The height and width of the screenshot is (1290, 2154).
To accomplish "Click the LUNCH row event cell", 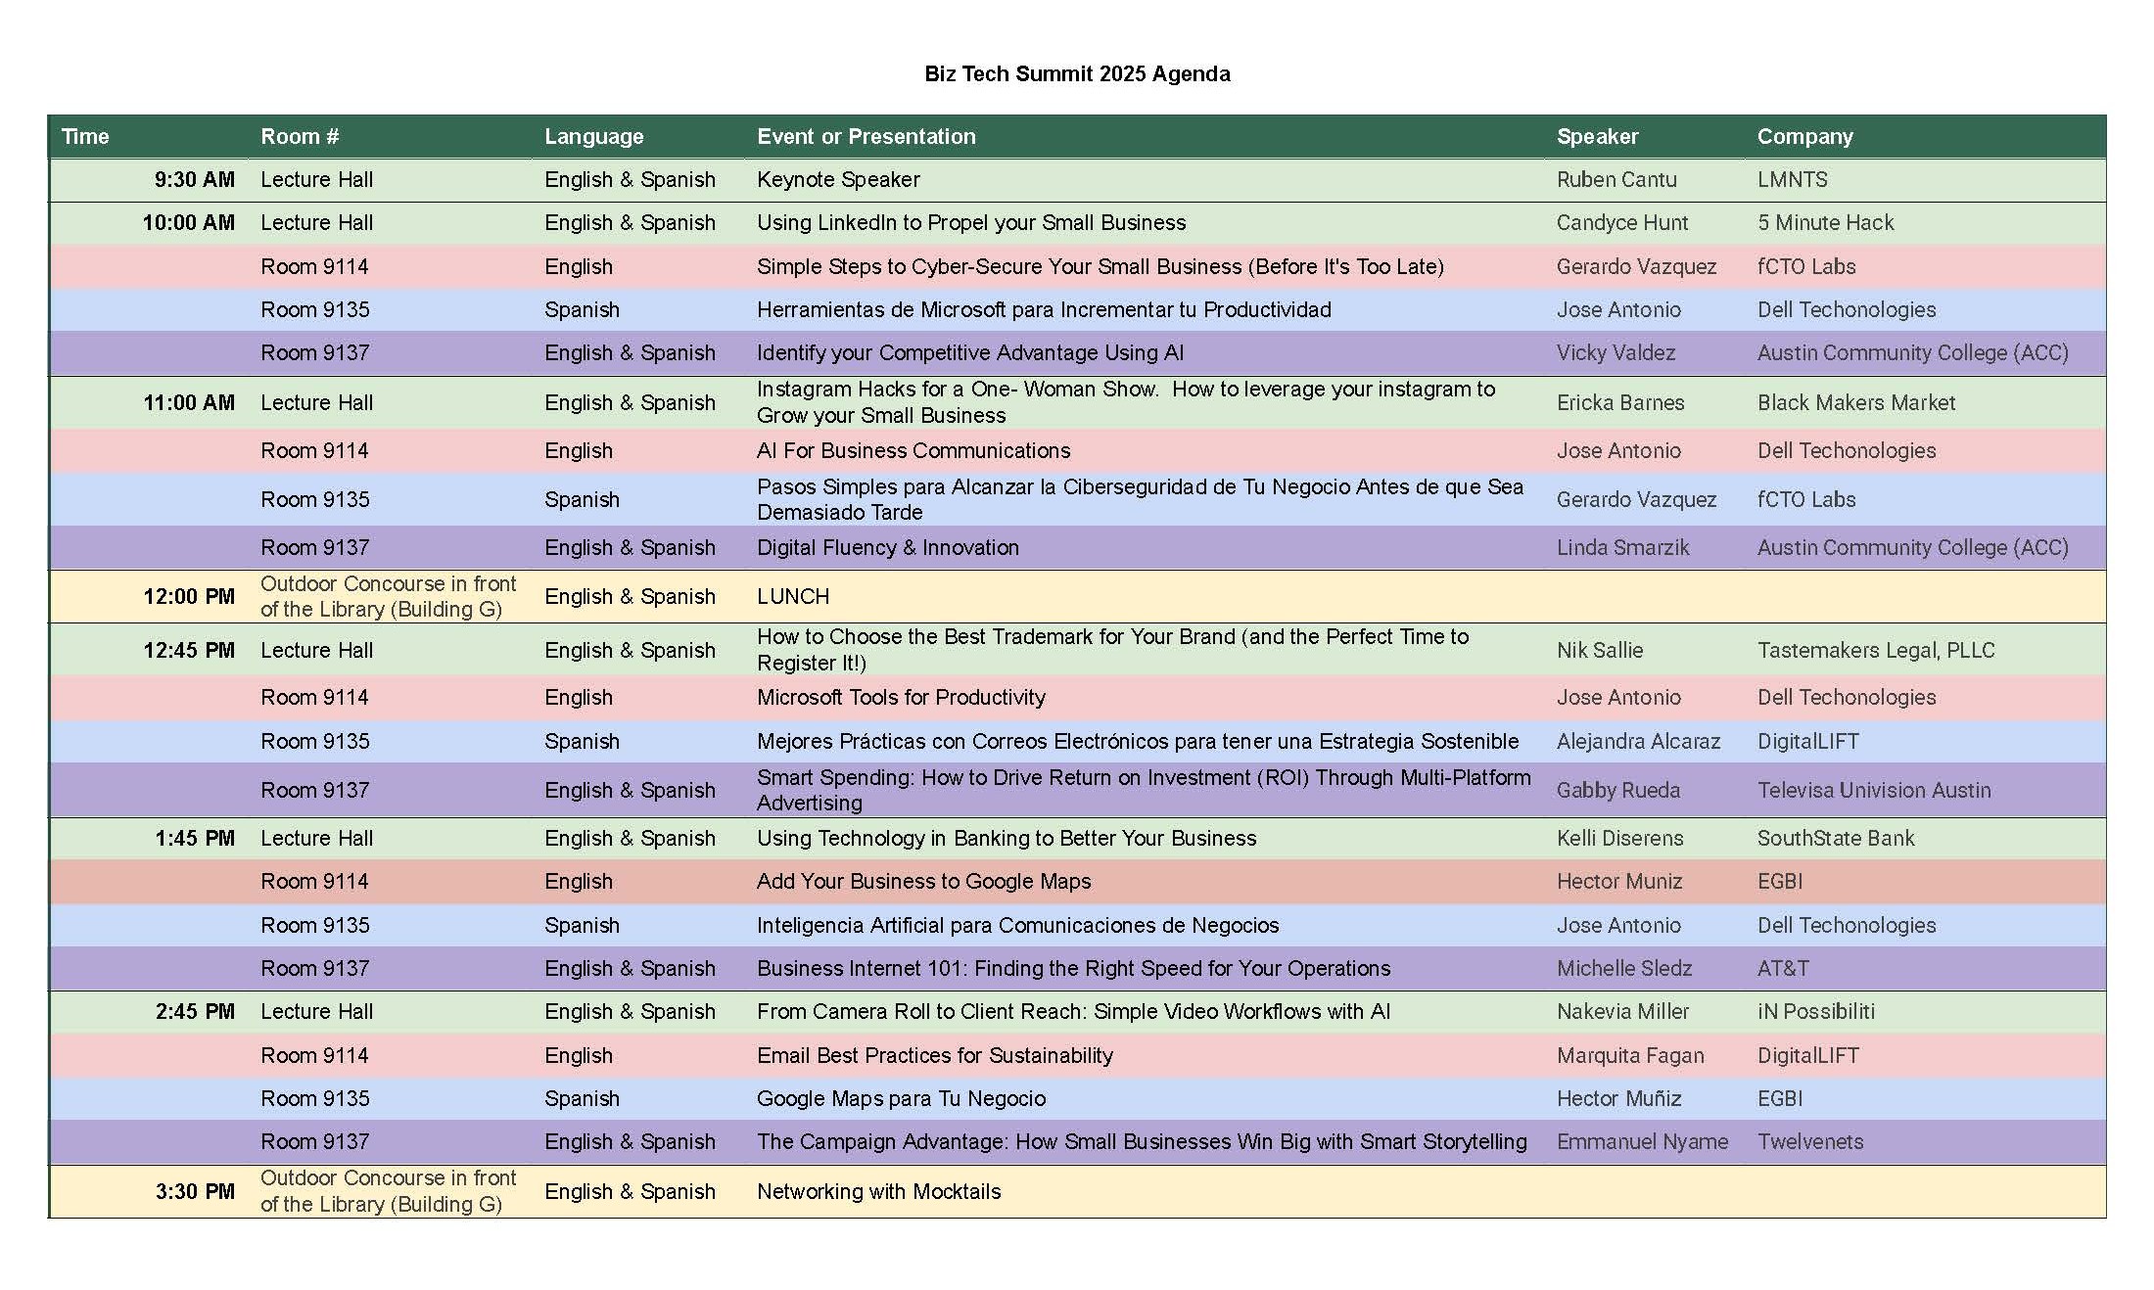I will pos(793,597).
